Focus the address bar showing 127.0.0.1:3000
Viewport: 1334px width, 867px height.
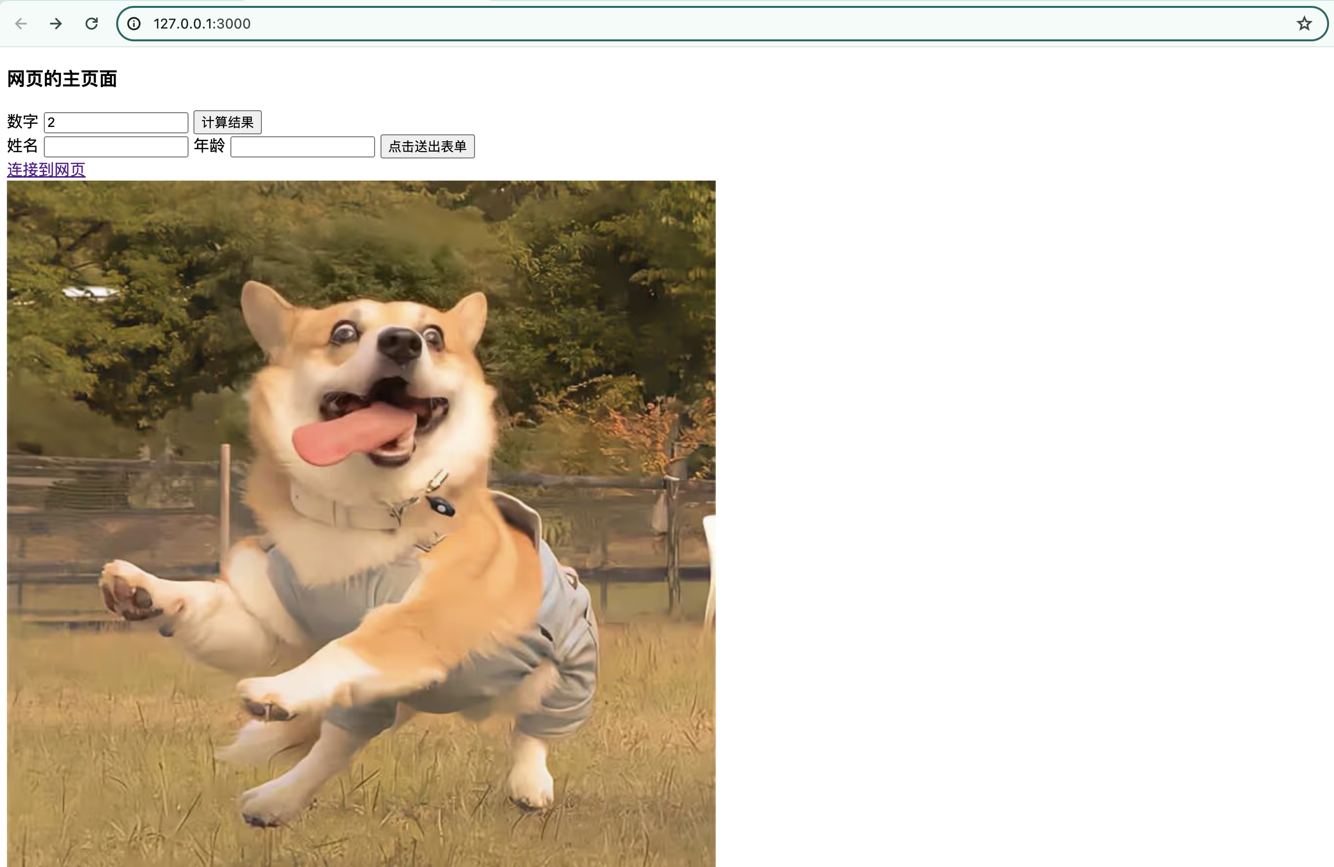click(x=722, y=24)
